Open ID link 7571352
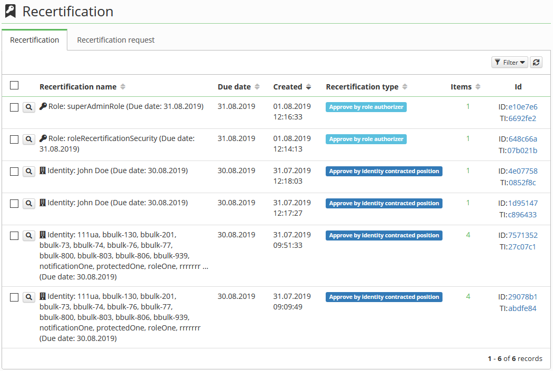The width and height of the screenshot is (553, 371). 522,235
